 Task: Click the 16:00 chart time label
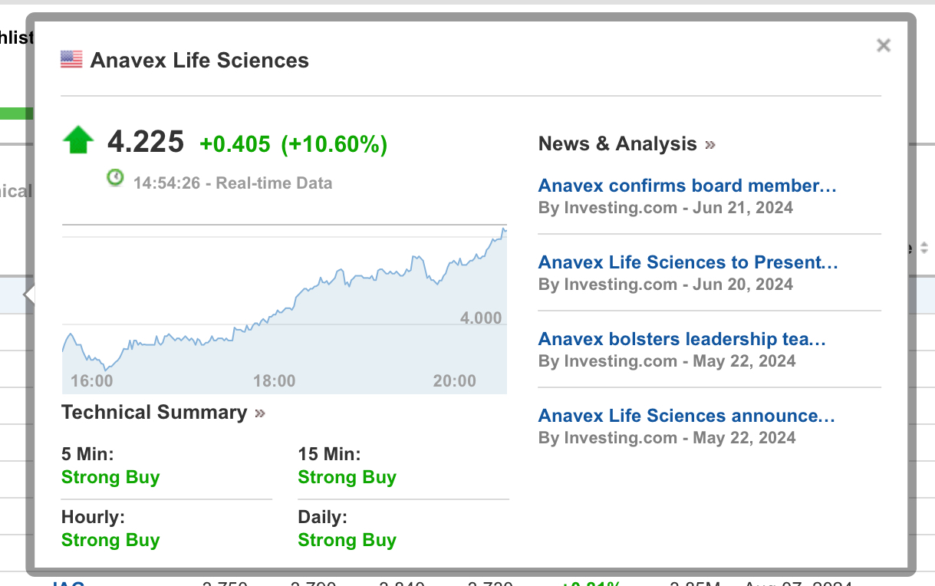[91, 381]
